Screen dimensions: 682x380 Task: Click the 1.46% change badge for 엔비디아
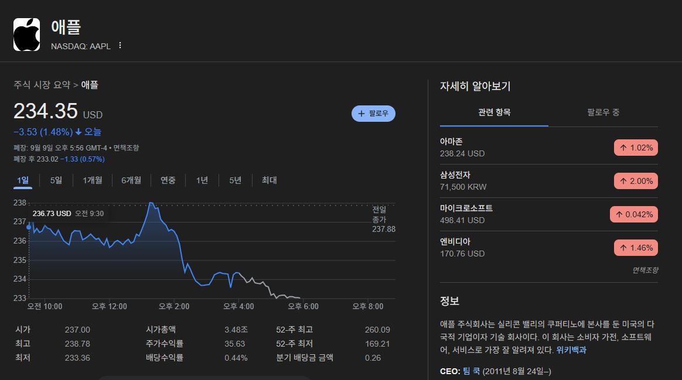636,248
